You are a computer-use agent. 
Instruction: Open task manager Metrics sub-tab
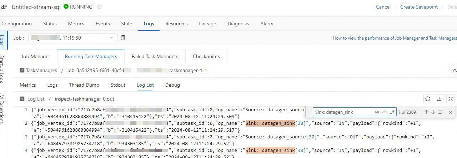pyautogui.click(x=28, y=85)
